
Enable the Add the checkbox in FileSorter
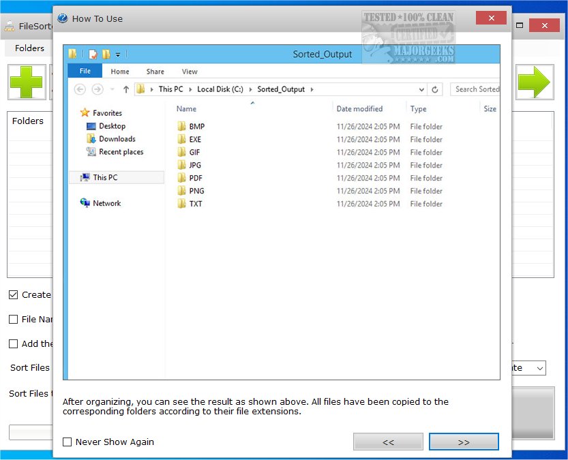13,343
